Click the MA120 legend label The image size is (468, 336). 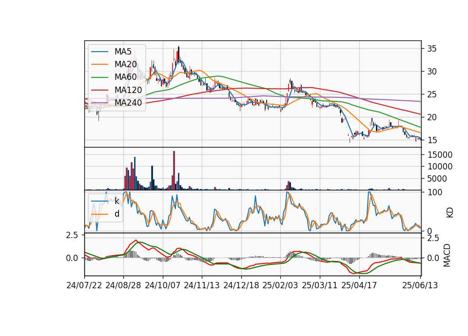click(x=128, y=90)
